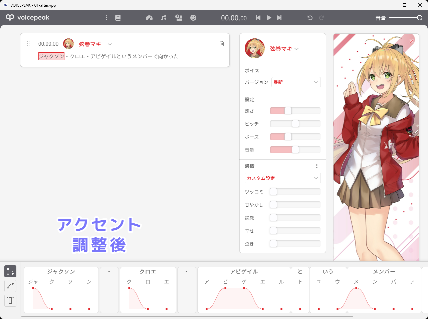Select the クロエ accent phrase header
Viewport: 428px width, 319px height.
148,271
